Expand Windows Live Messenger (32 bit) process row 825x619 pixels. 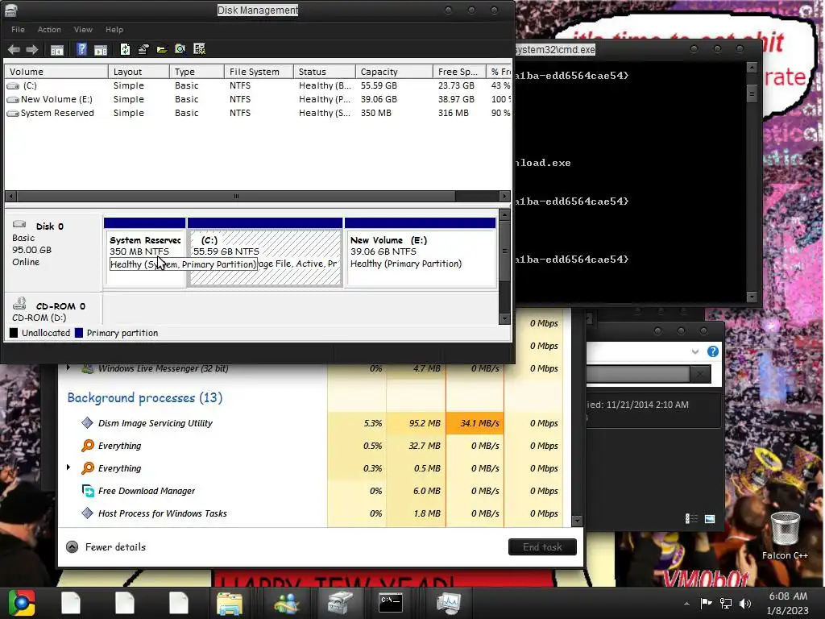point(68,368)
